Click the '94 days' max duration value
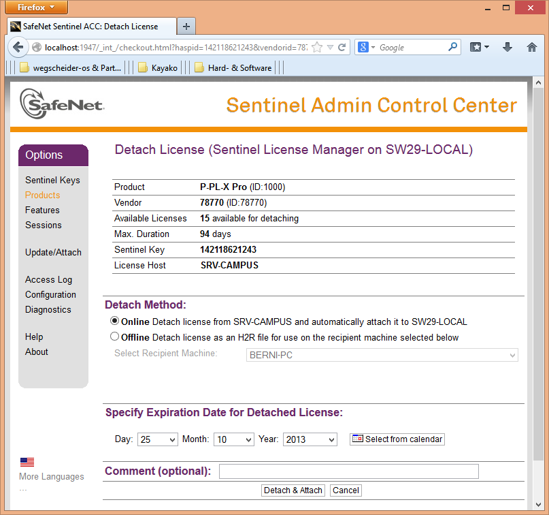 (216, 234)
